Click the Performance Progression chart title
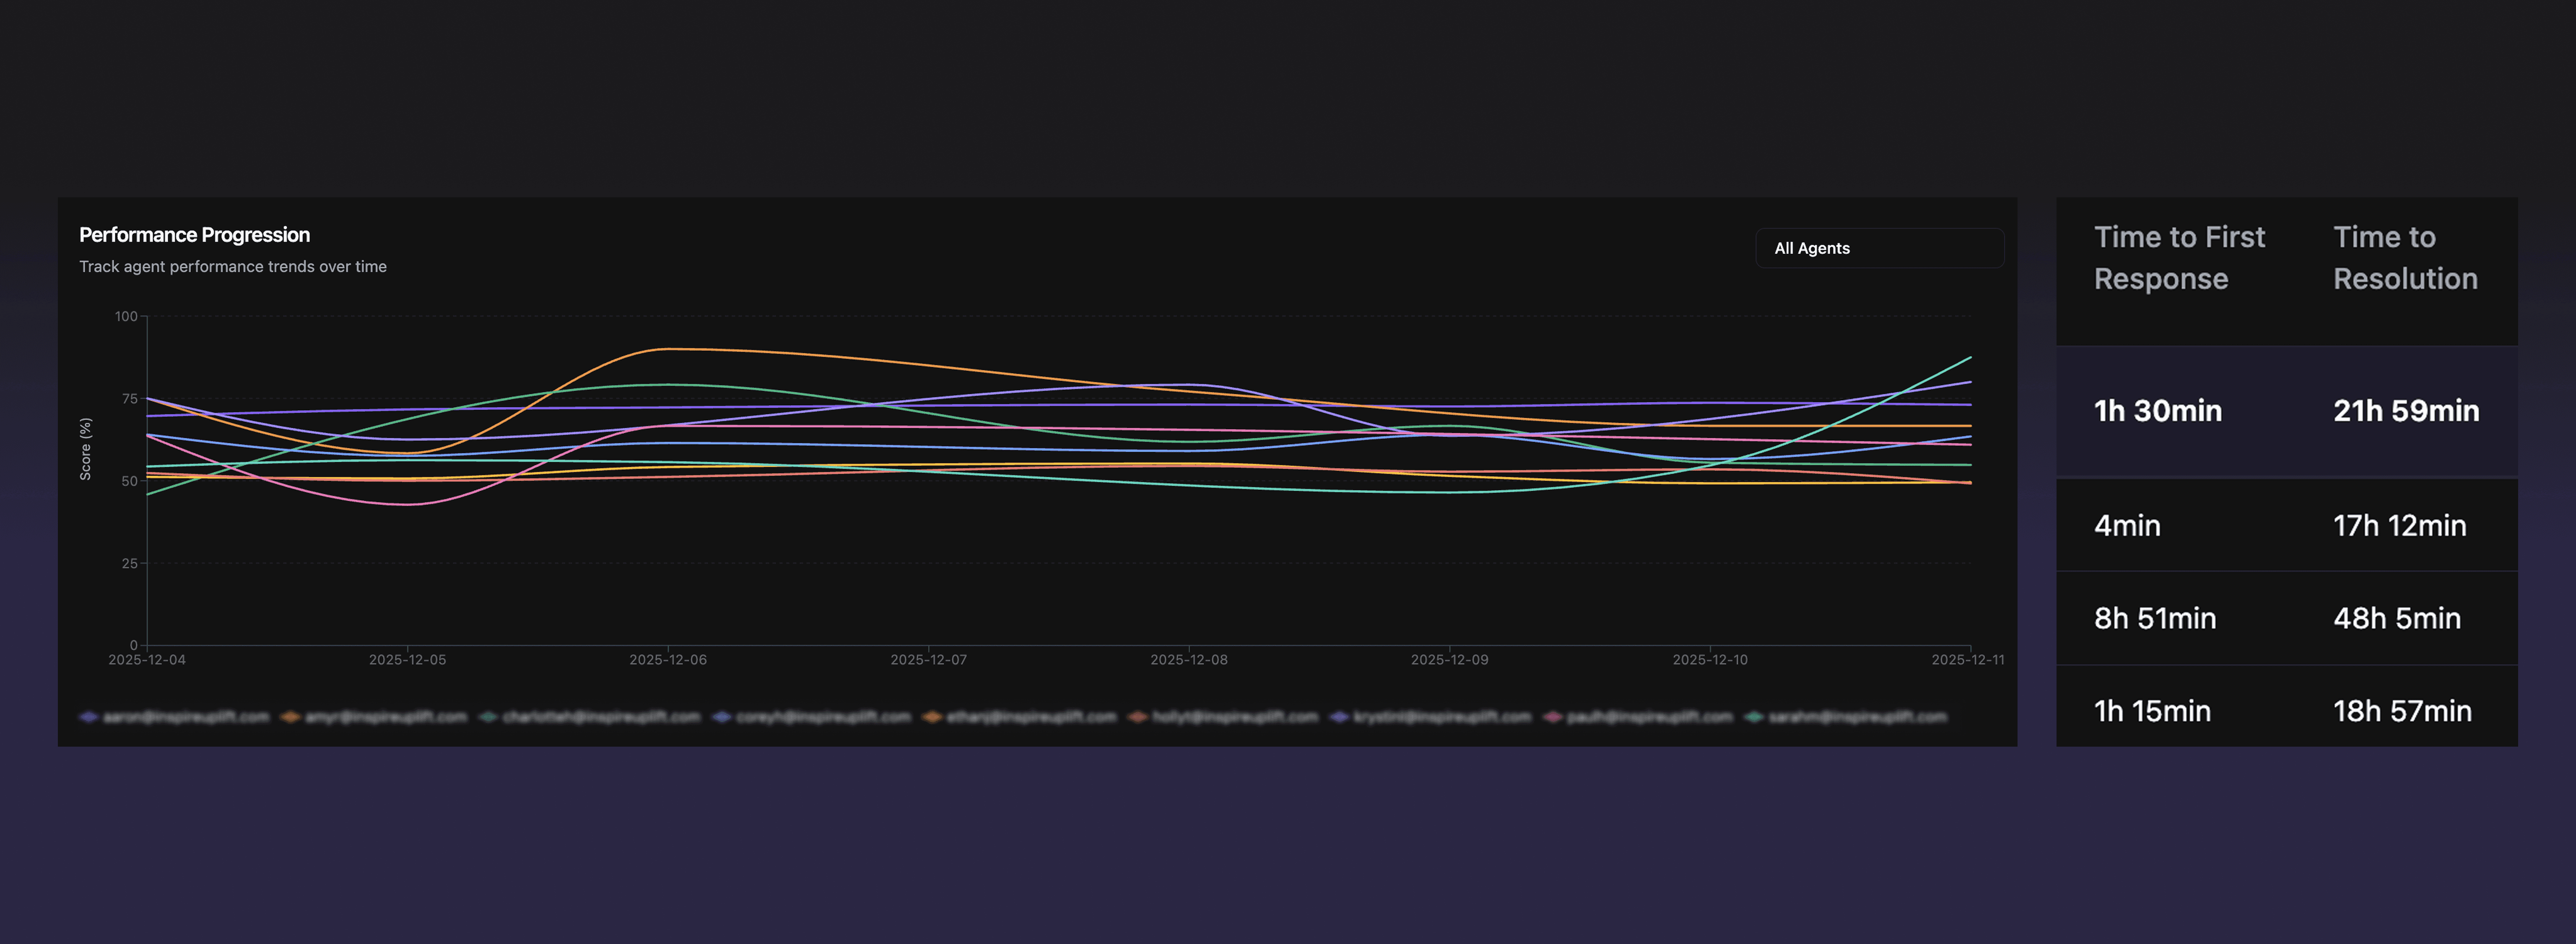This screenshot has height=944, width=2576. coord(194,235)
